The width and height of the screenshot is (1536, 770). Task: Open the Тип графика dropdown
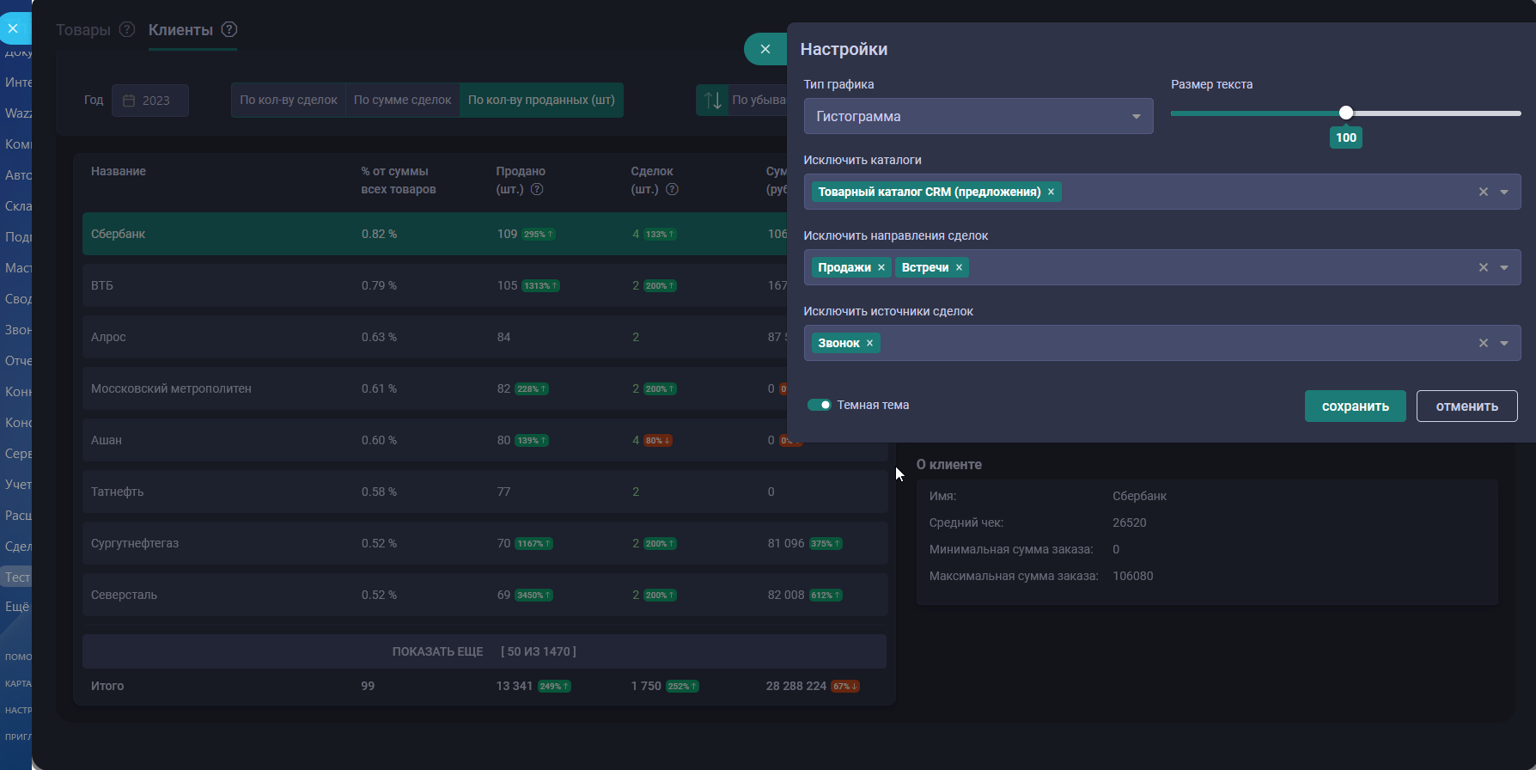[978, 116]
